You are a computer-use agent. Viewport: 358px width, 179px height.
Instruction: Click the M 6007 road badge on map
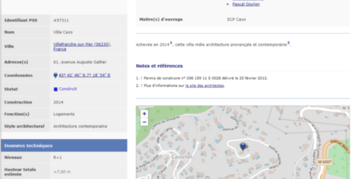pos(325,161)
